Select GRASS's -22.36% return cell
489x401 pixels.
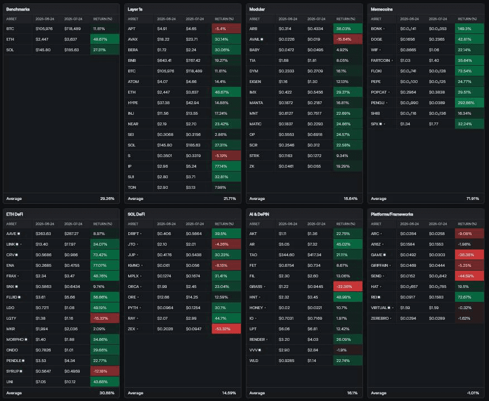coord(348,287)
